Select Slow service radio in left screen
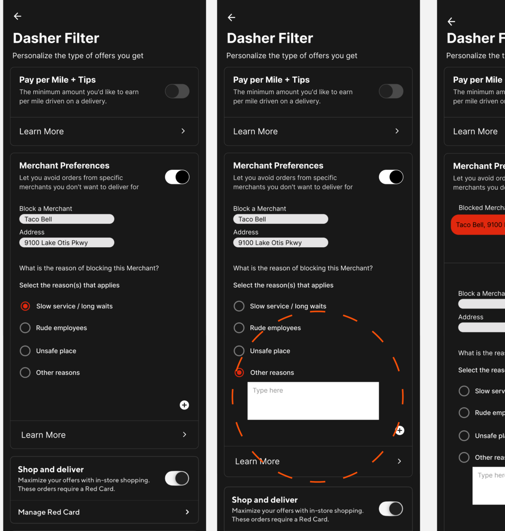 tap(25, 306)
